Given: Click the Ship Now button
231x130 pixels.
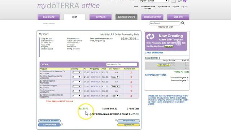Looking at the screenshot, I should point(169,46).
